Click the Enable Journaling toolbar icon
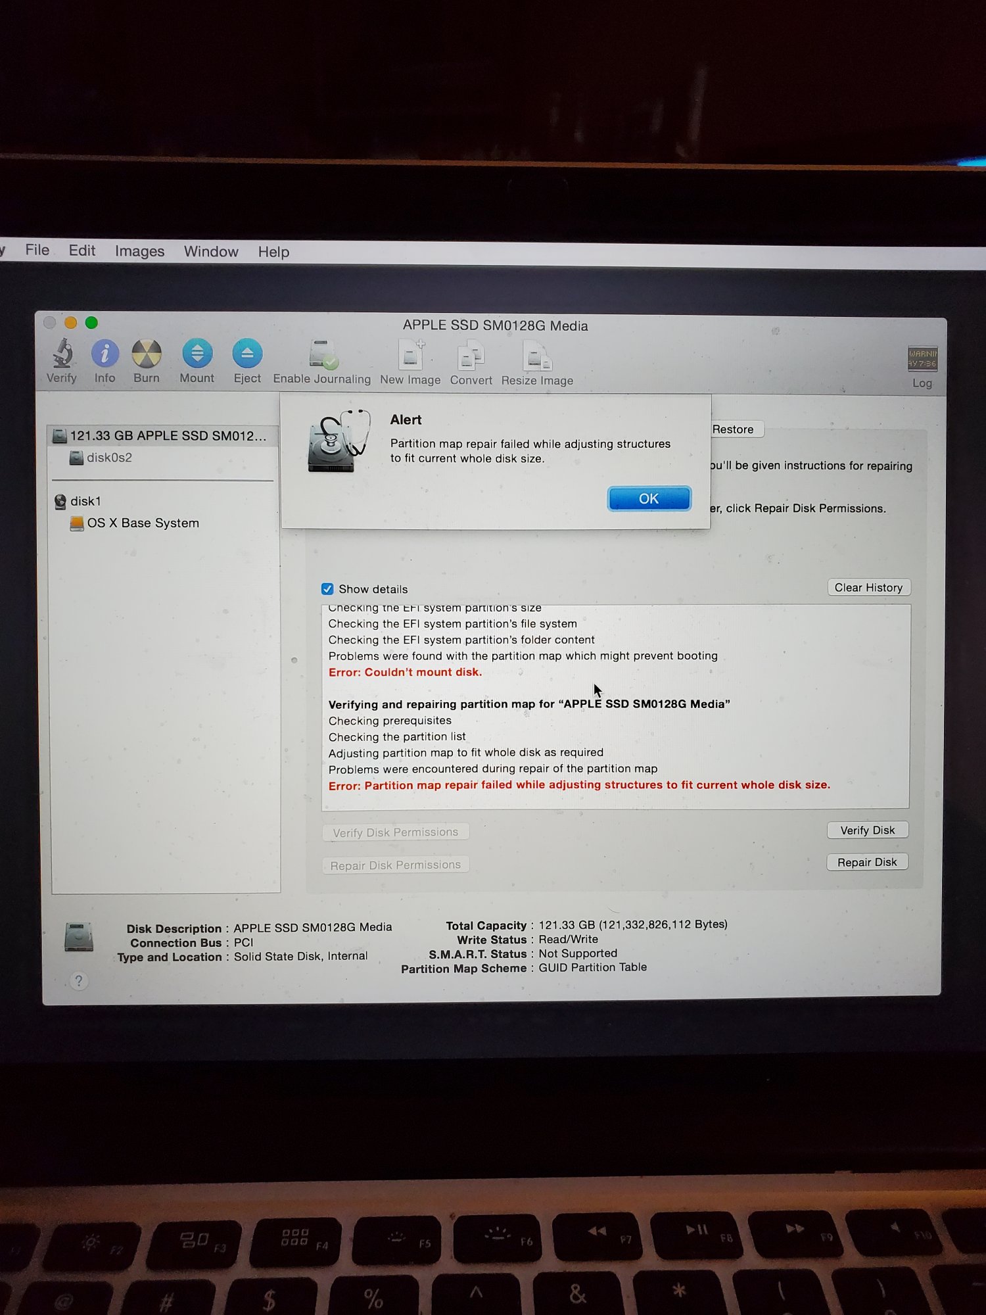The image size is (986, 1315). (x=323, y=354)
